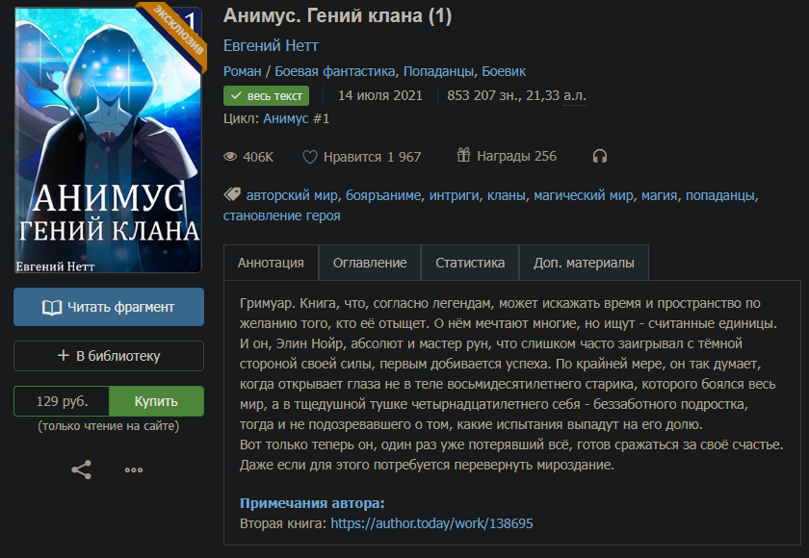This screenshot has width=809, height=558.
Task: Open the Статистика tab
Action: 470,263
